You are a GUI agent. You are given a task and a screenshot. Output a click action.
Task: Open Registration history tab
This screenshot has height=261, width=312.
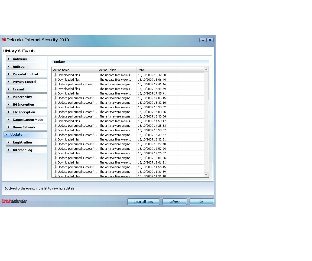point(27,142)
